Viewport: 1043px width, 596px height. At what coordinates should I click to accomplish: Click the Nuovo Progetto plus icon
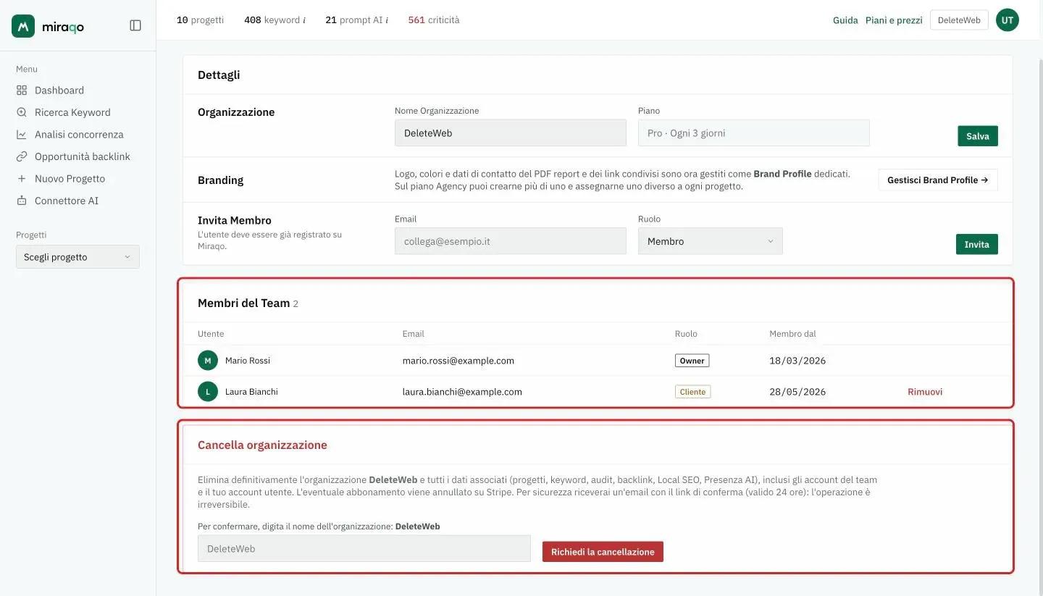point(22,179)
